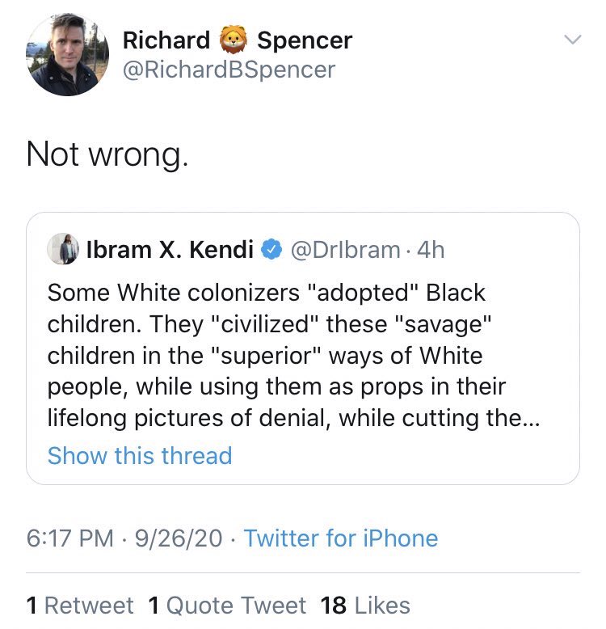Show the "18 Likes" list
The height and width of the screenshot is (629, 606).
point(365,605)
